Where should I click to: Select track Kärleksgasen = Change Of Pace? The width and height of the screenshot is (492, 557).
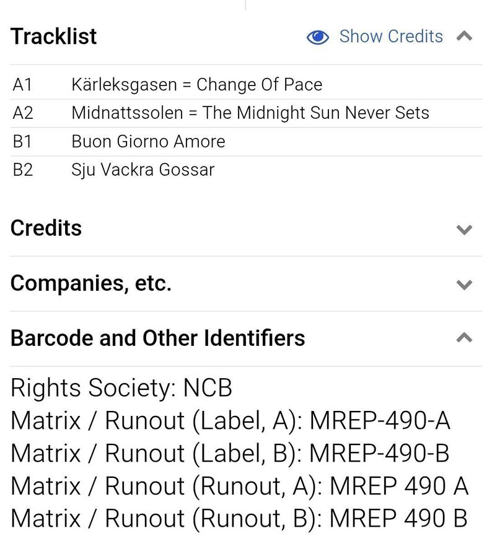coord(197,84)
